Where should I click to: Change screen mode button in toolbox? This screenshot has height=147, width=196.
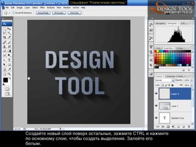pos(7,94)
